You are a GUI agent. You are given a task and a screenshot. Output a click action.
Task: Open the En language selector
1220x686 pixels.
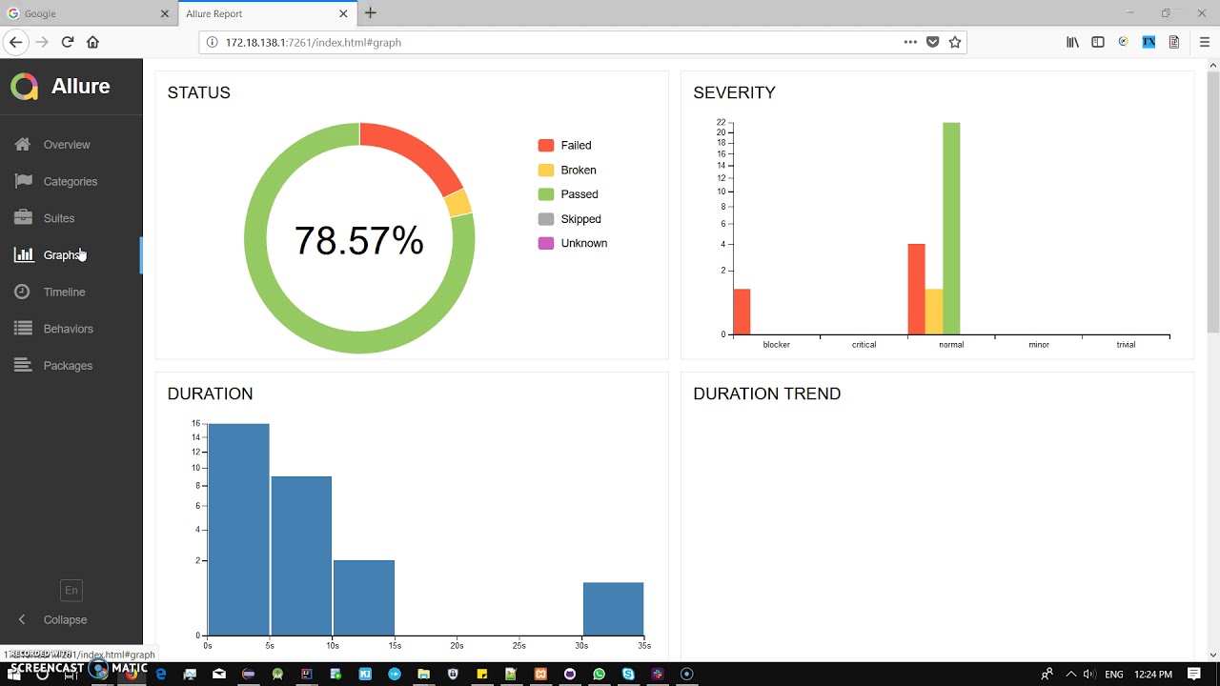(x=71, y=591)
